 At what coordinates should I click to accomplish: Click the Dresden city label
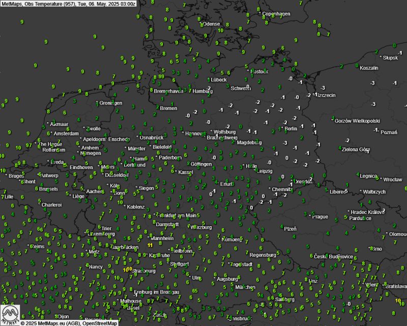click(x=303, y=181)
